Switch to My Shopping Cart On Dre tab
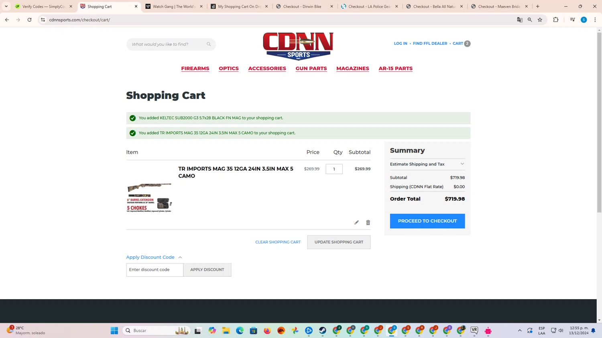This screenshot has width=602, height=338. [239, 6]
